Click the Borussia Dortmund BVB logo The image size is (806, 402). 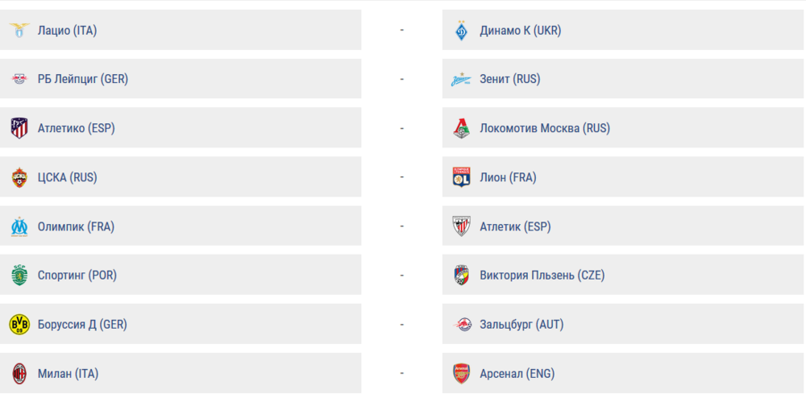click(x=19, y=325)
